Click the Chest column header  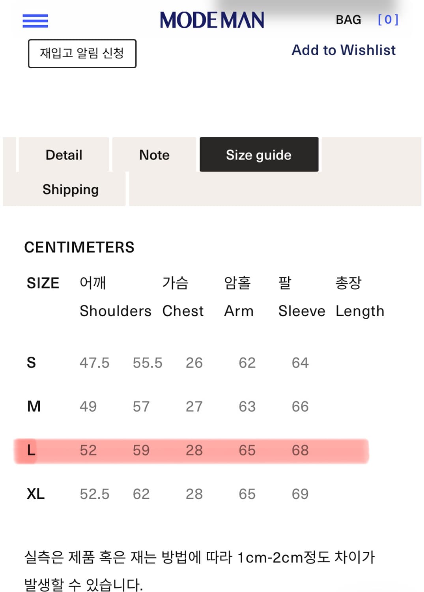183,311
